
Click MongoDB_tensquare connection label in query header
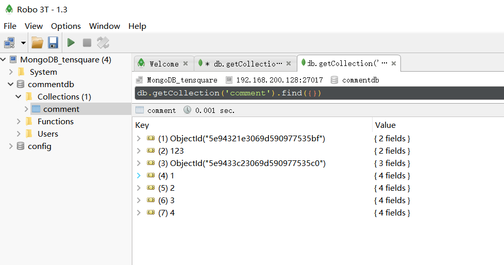[182, 80]
